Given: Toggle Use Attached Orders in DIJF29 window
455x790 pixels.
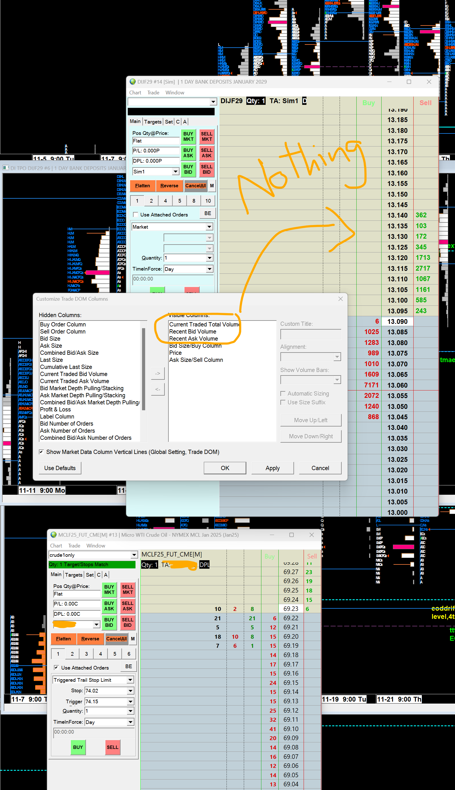Looking at the screenshot, I should [x=136, y=215].
